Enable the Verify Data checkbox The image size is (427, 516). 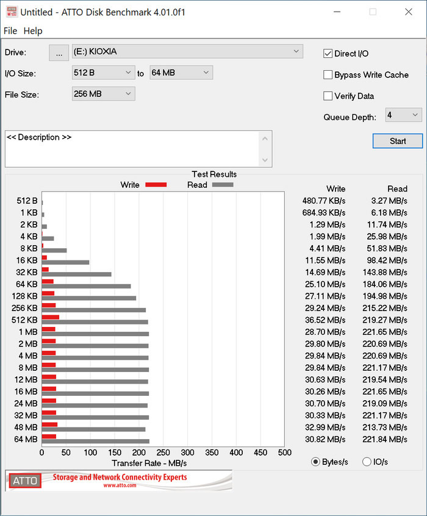pos(328,96)
